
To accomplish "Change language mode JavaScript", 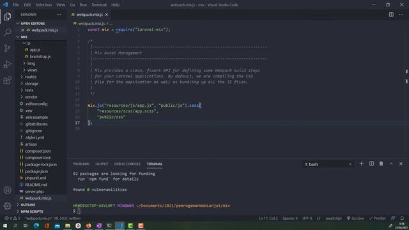I will click(334, 218).
